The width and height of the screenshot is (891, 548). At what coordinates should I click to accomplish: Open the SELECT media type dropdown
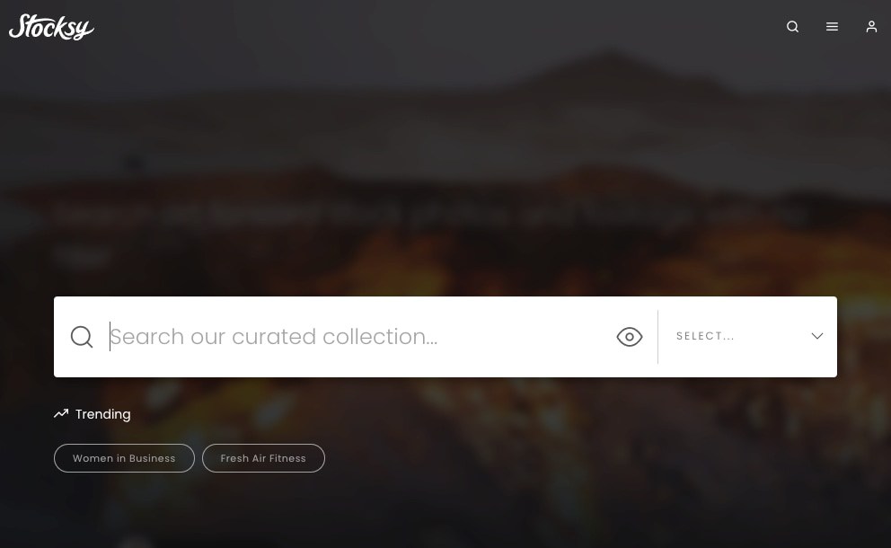point(748,337)
